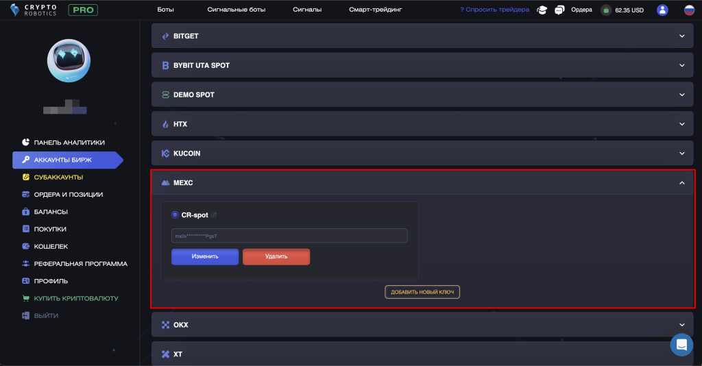The height and width of the screenshot is (366, 702).
Task: Switch language using the Russian flag icon
Action: 689,10
